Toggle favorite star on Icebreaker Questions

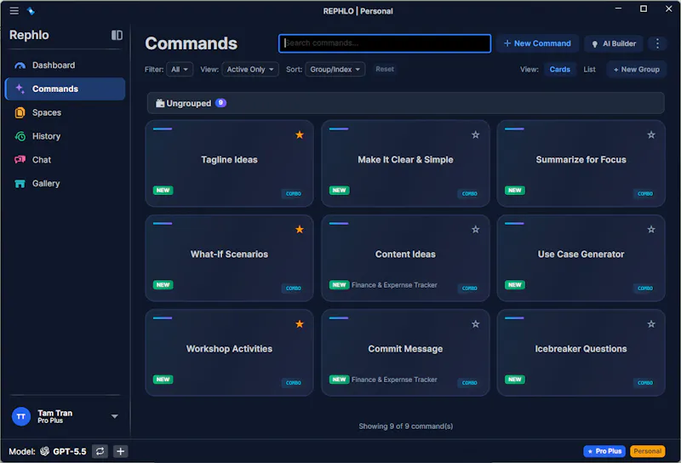coord(651,324)
